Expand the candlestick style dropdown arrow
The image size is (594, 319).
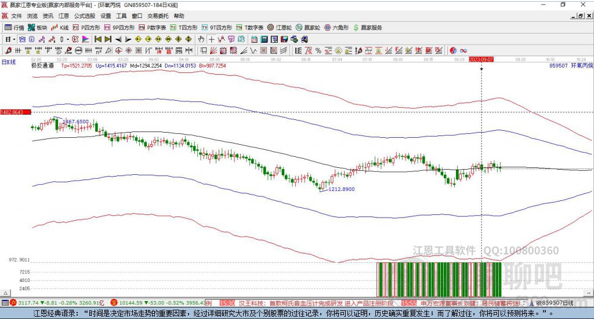68,39
